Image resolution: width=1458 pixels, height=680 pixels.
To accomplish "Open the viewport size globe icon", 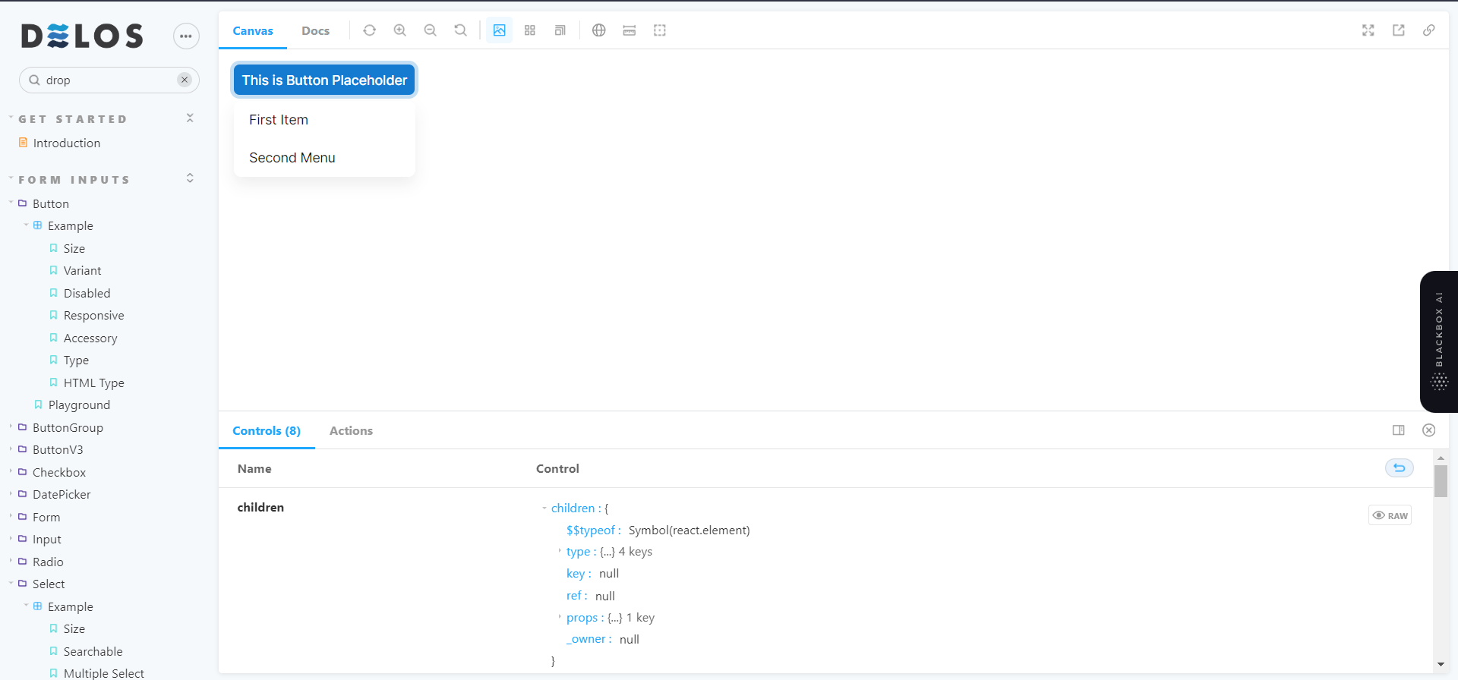I will tap(599, 30).
